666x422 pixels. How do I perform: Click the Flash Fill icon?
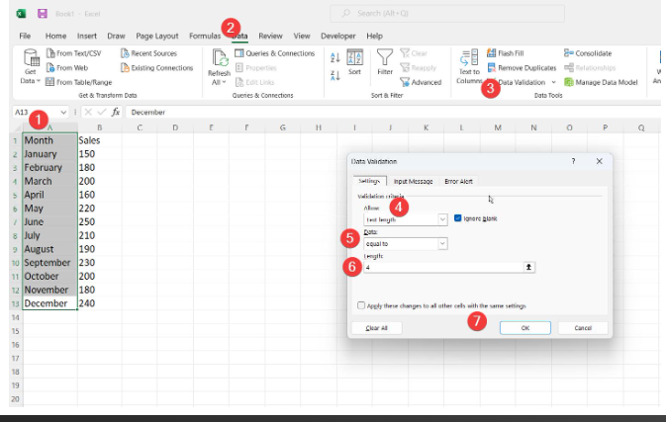click(x=492, y=53)
